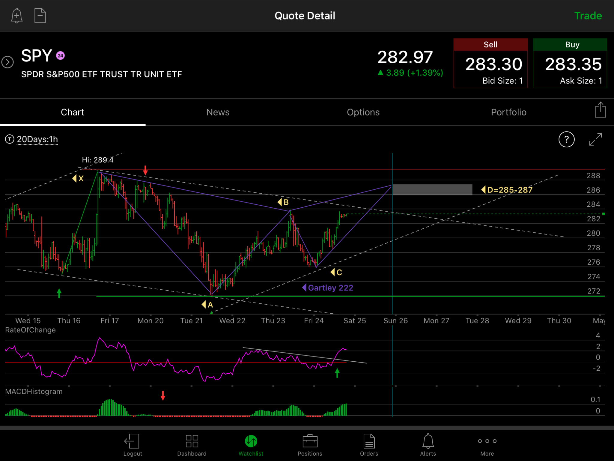The image size is (614, 461).
Task: Tap the timeframe clock icon
Action: tap(10, 139)
